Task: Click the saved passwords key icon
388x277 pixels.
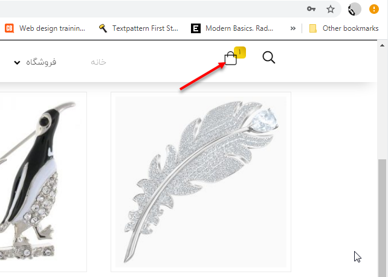Action: pos(311,9)
